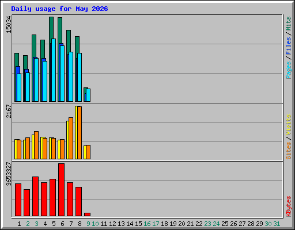Screen dimensions: 295x230
Task: Click the day 2 axis label
Action: click(x=28, y=224)
